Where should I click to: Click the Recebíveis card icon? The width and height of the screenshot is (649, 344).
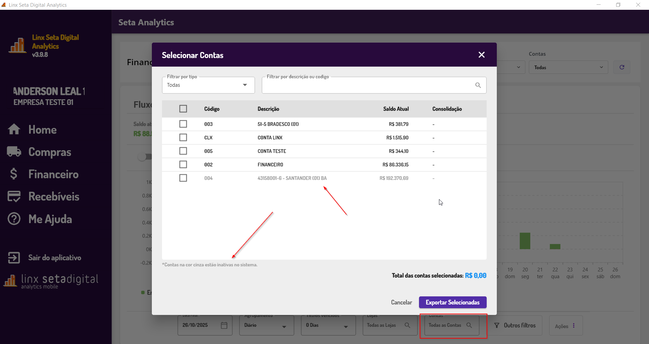click(14, 196)
